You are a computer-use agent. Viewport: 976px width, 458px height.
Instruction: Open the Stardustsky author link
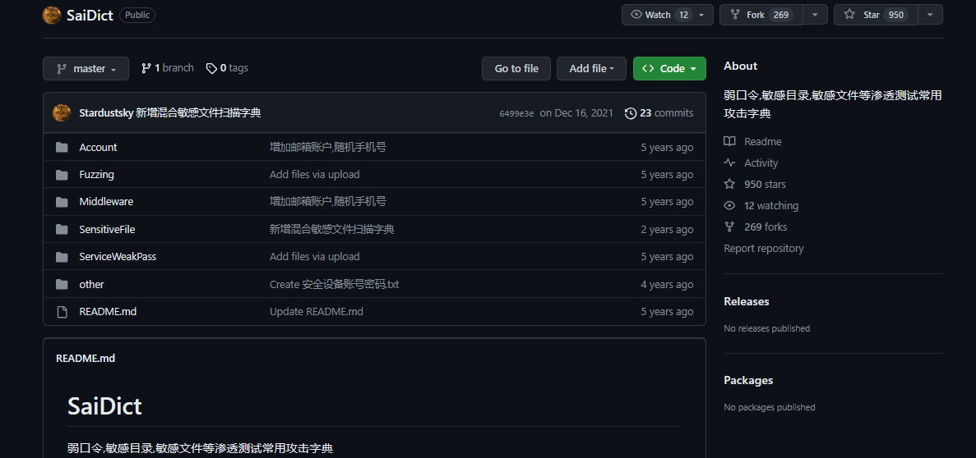106,113
